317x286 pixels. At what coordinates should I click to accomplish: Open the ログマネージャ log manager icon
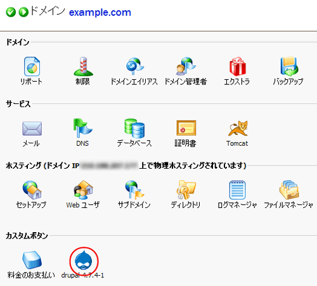tap(237, 190)
